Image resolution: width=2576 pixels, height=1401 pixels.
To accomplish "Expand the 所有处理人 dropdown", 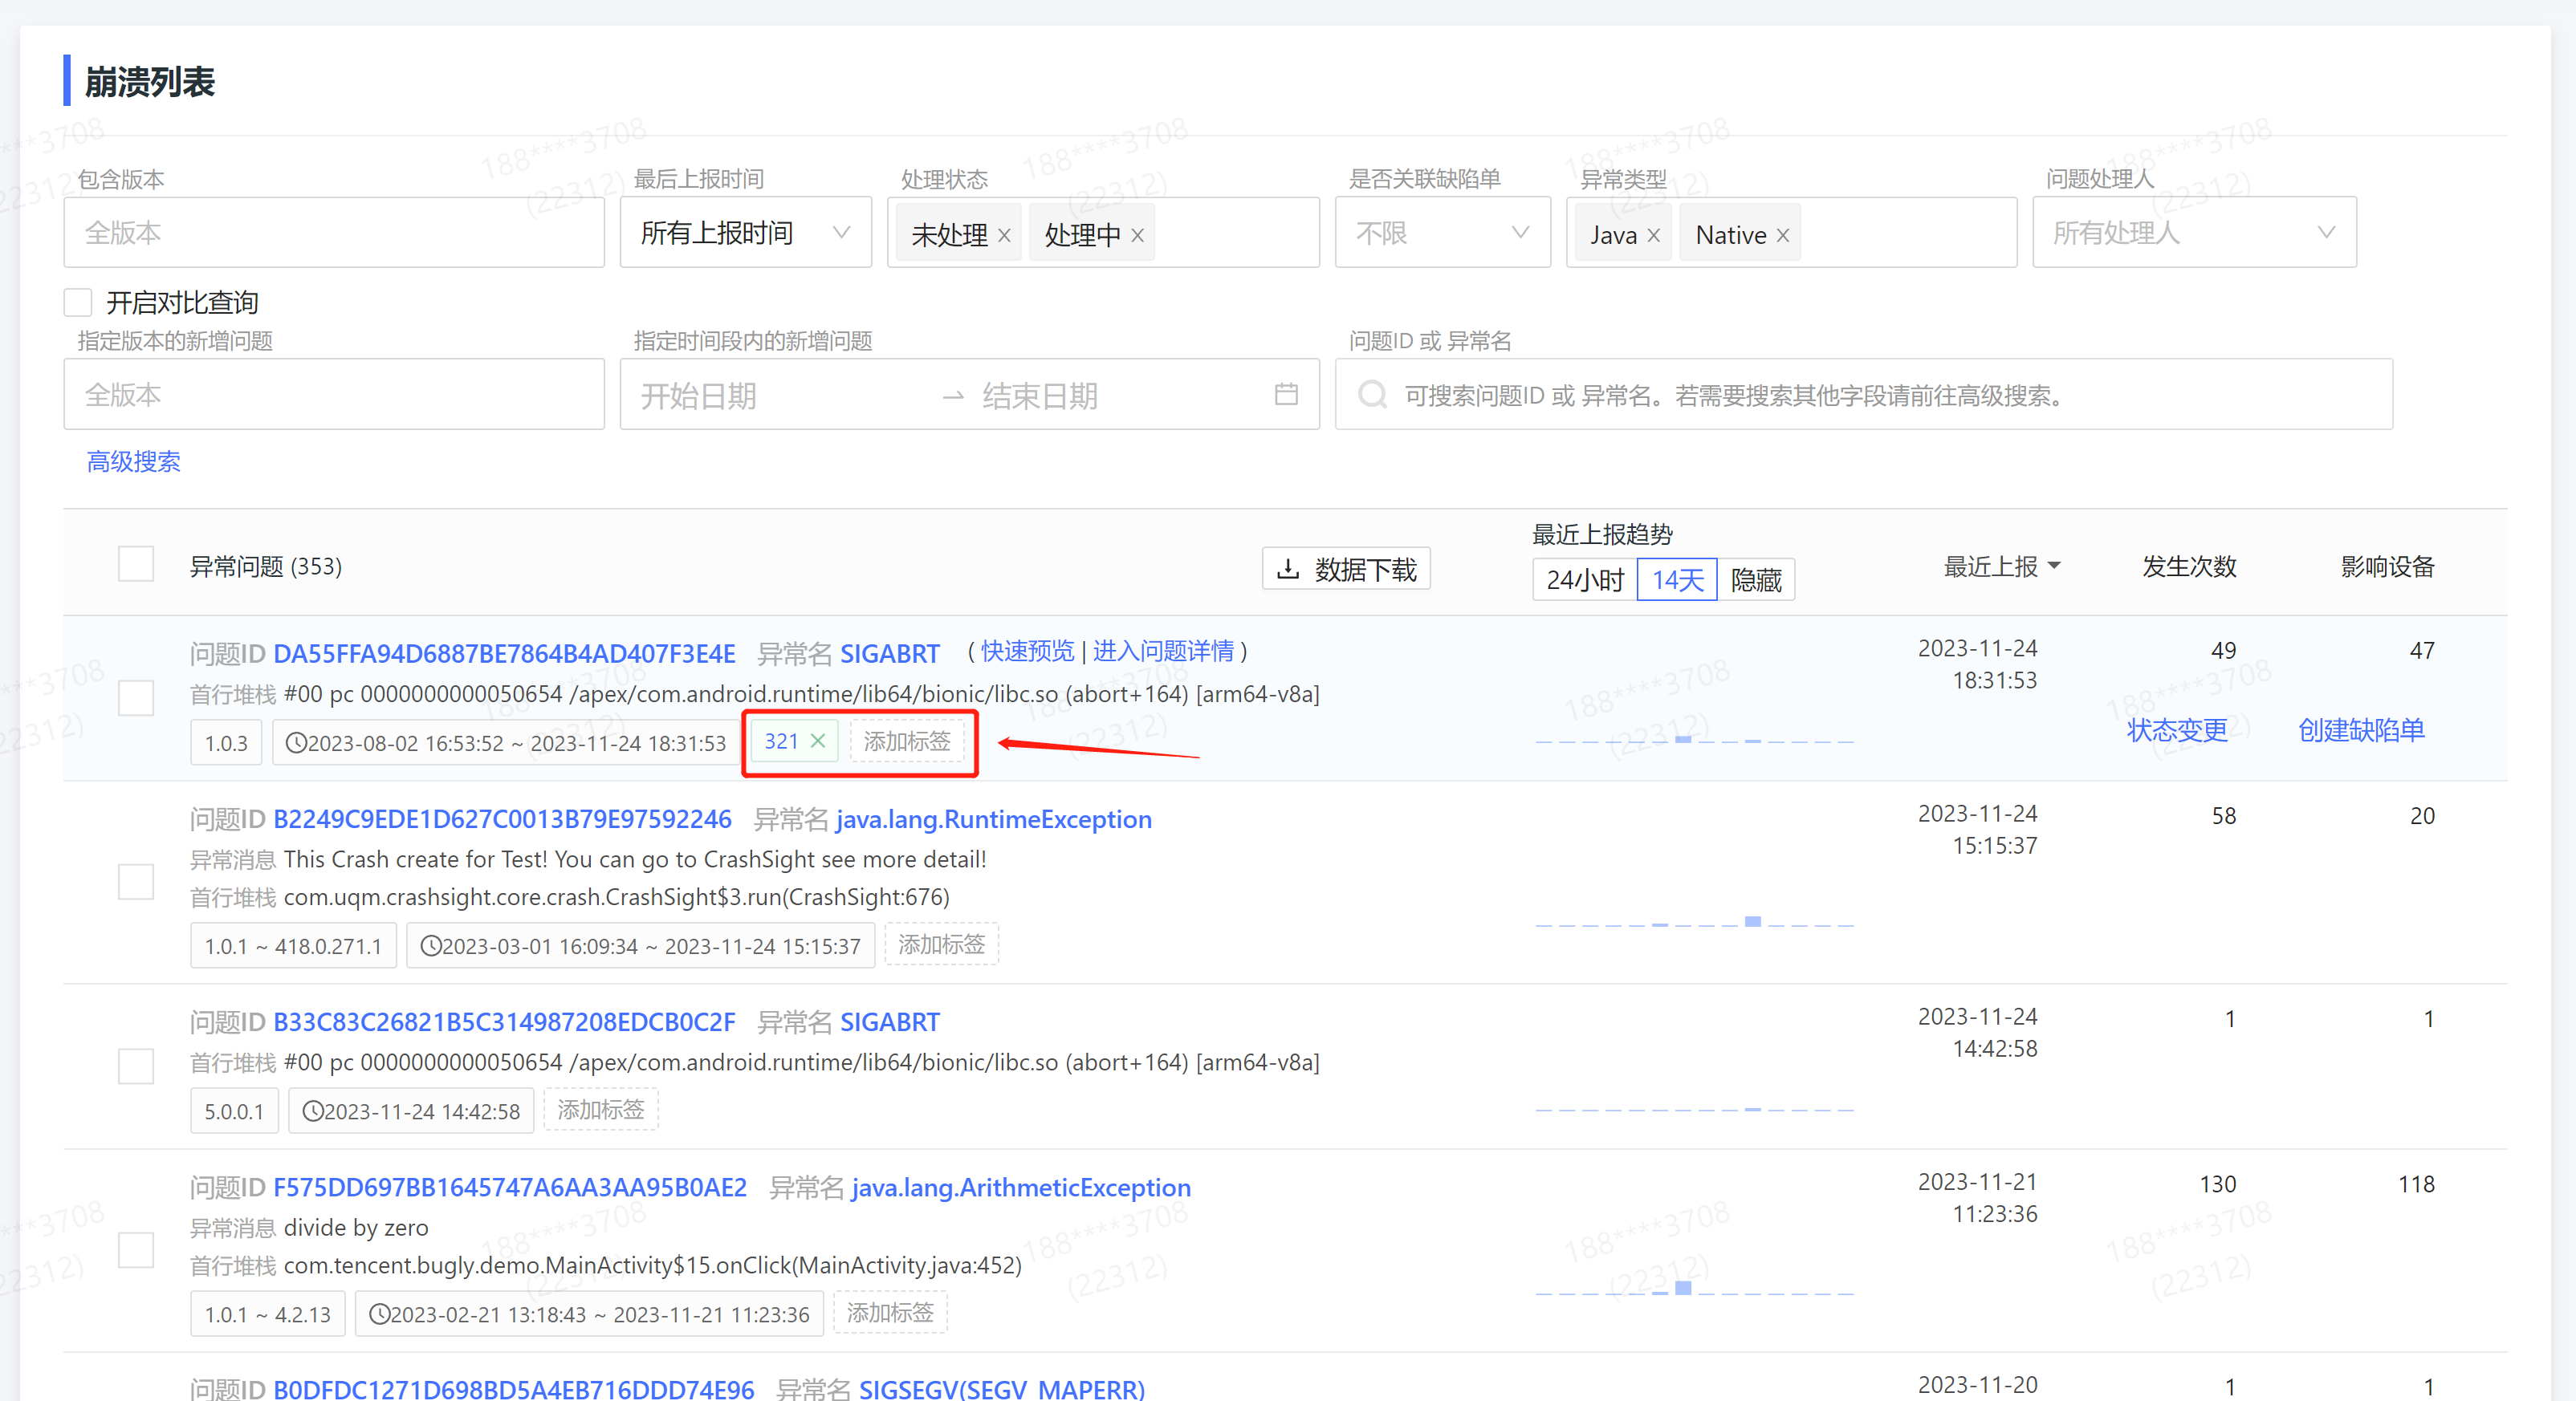I will 2194,232.
